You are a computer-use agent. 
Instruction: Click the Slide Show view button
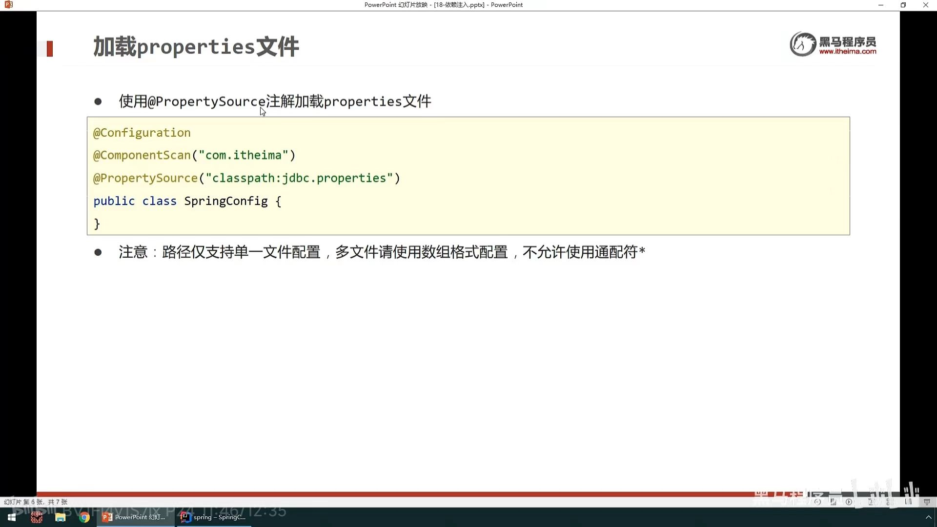(x=927, y=502)
